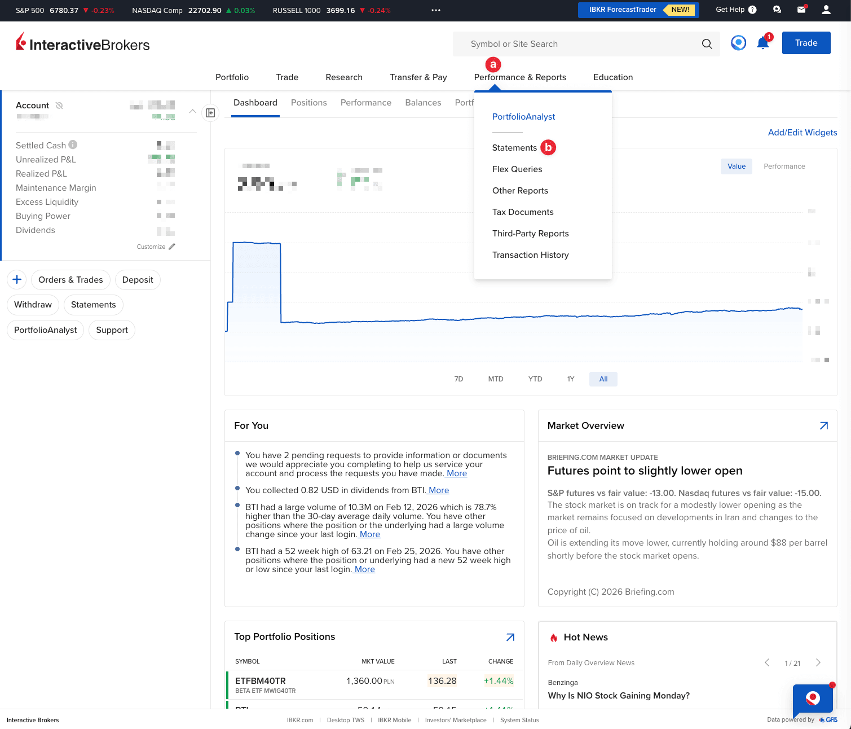Click the Settled Cash info icon
851x729 pixels.
tap(72, 144)
